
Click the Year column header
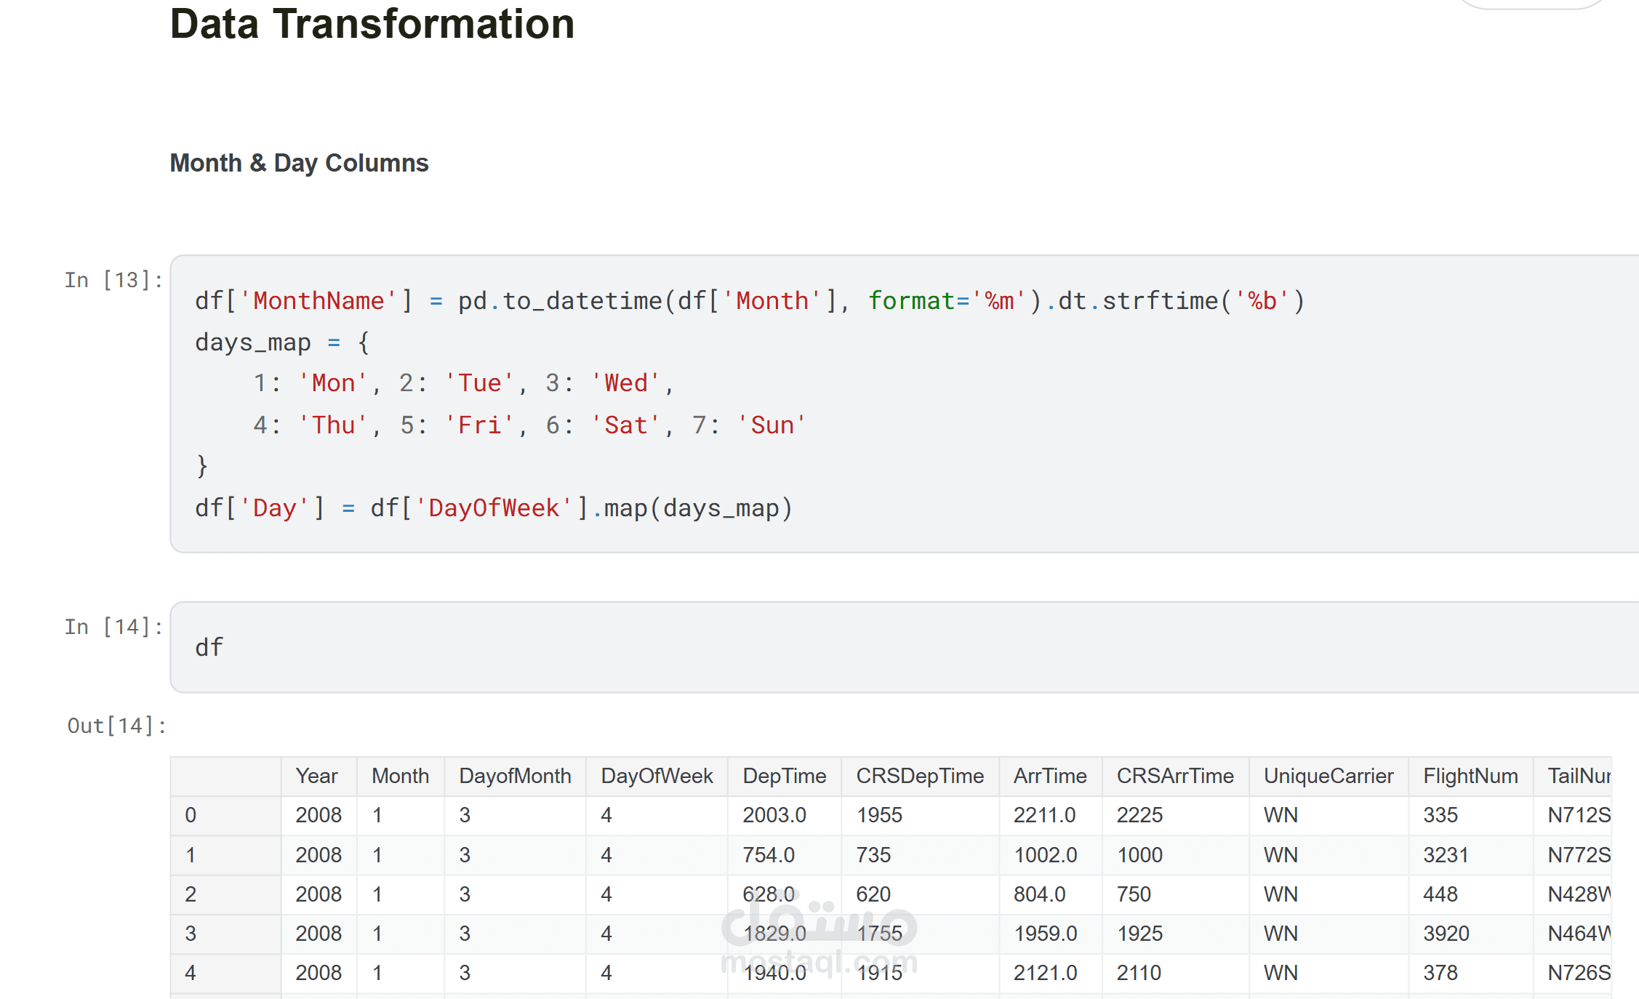pyautogui.click(x=316, y=776)
